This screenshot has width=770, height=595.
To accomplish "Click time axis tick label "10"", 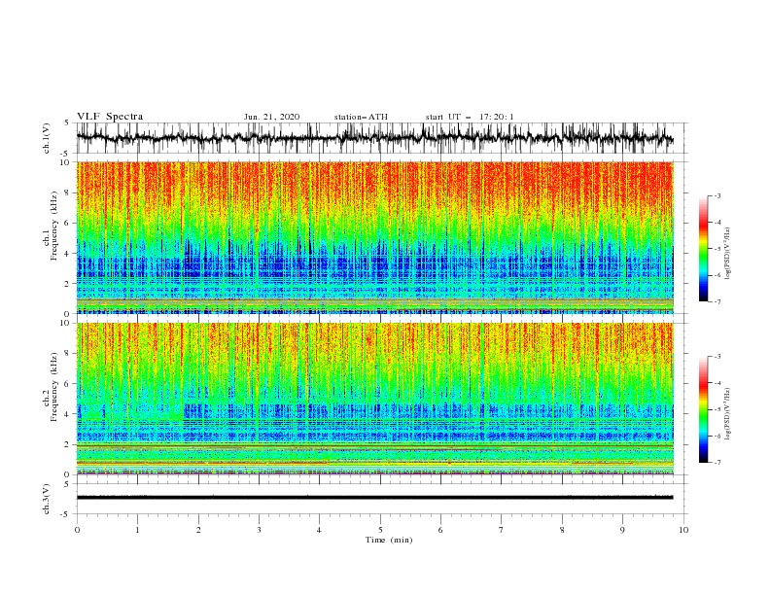I will [x=683, y=530].
